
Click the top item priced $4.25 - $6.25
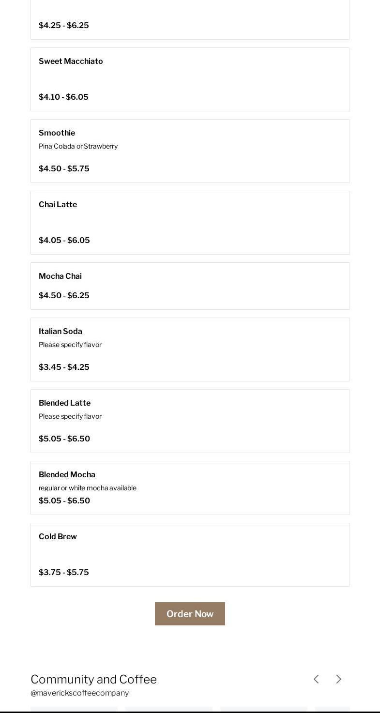190,19
